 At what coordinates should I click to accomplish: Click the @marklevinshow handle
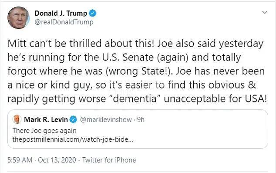pos(106,120)
